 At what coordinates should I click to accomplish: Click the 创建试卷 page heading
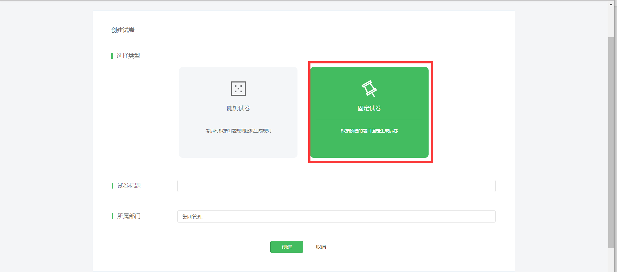click(123, 30)
